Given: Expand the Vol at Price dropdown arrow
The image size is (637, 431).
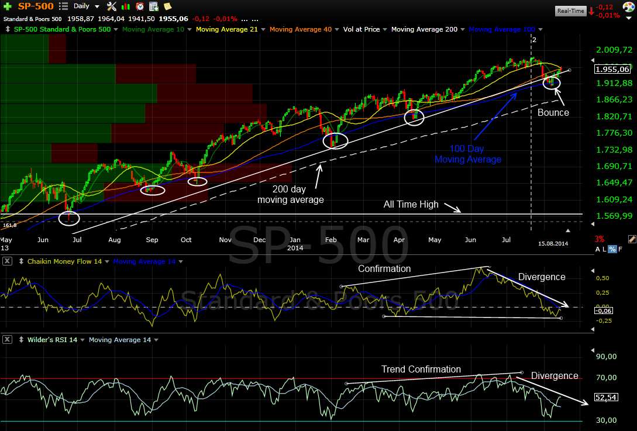Looking at the screenshot, I should (x=385, y=29).
